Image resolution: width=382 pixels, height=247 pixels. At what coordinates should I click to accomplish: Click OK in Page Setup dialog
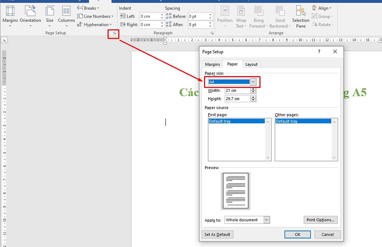[x=297, y=235]
